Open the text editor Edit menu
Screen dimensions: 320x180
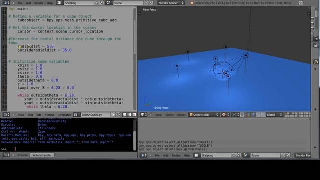39,115
